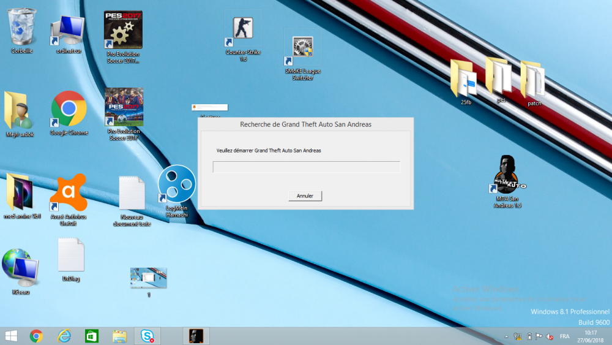Switch to Skype in the taskbar

147,336
